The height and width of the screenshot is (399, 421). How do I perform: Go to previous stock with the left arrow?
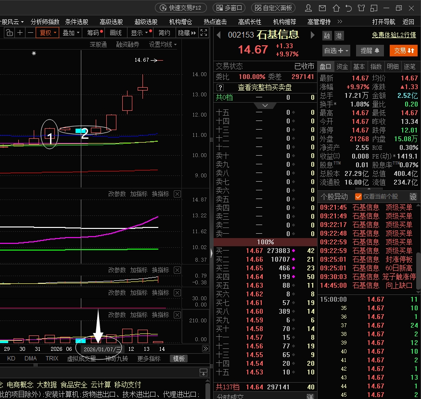click(218, 35)
